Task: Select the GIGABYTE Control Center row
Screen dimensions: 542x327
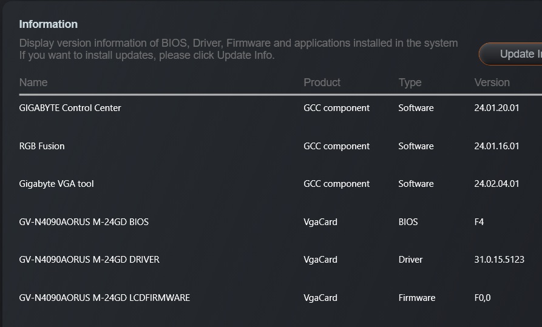Action: click(x=70, y=108)
